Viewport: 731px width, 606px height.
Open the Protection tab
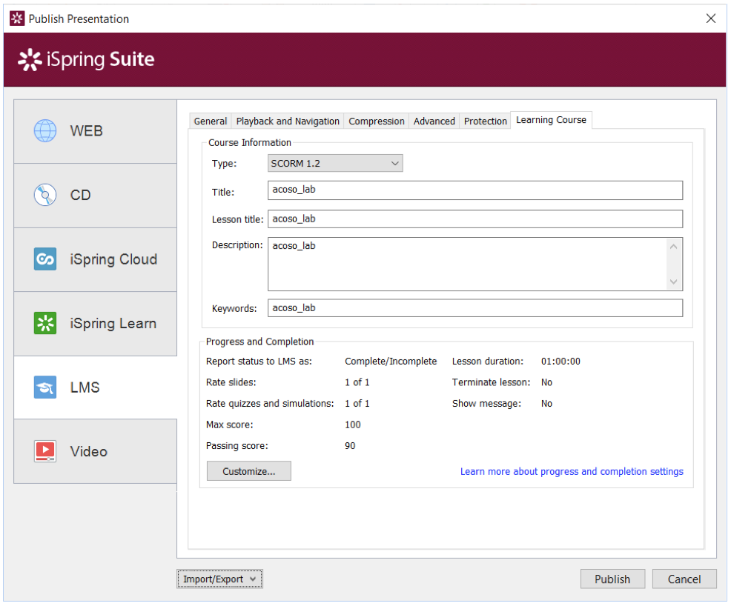click(x=486, y=121)
